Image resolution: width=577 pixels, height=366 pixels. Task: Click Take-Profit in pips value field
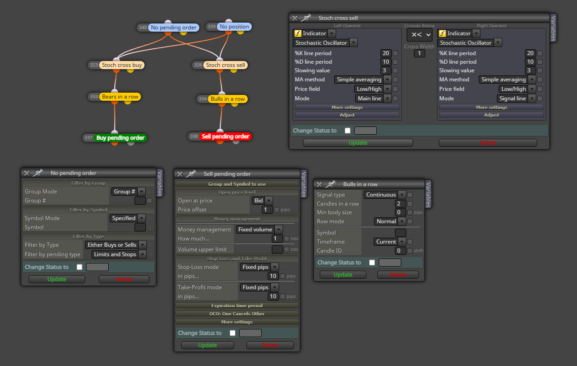[273, 296]
